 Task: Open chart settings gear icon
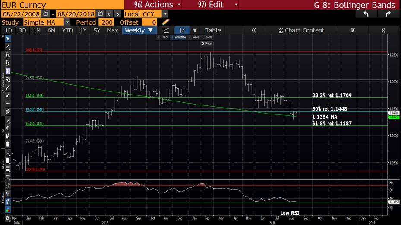(x=383, y=30)
